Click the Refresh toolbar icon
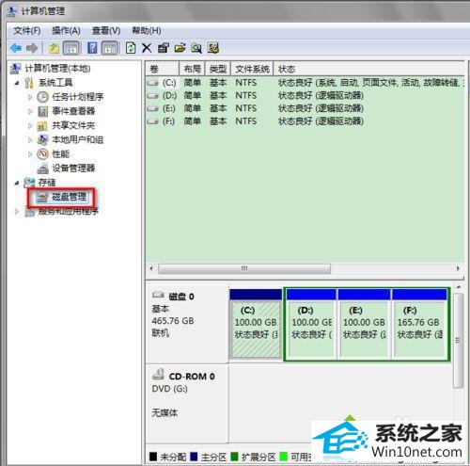 tap(131, 48)
